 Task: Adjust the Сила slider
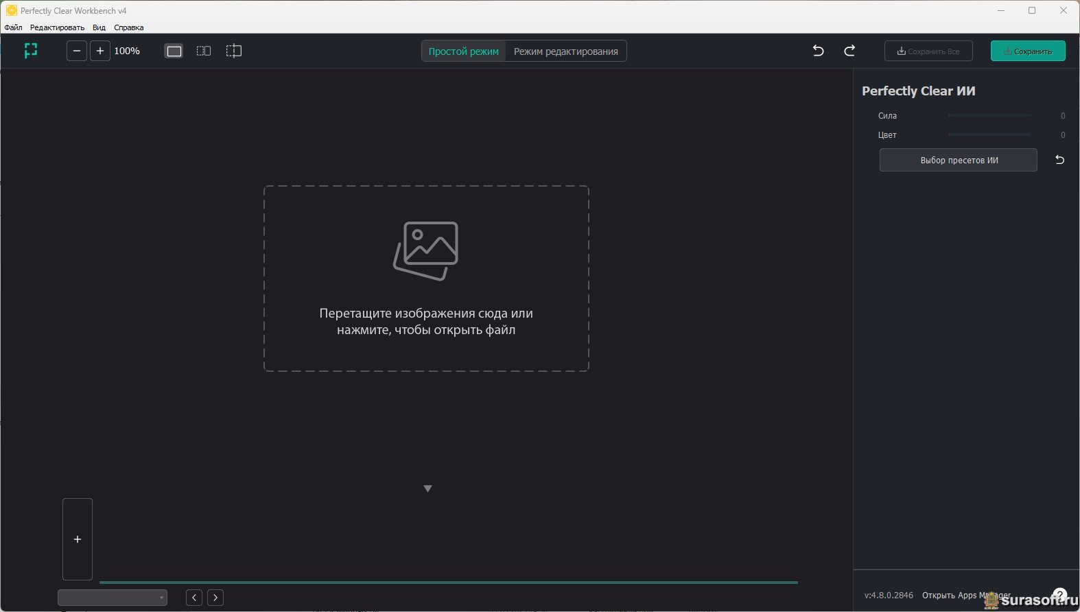click(989, 115)
